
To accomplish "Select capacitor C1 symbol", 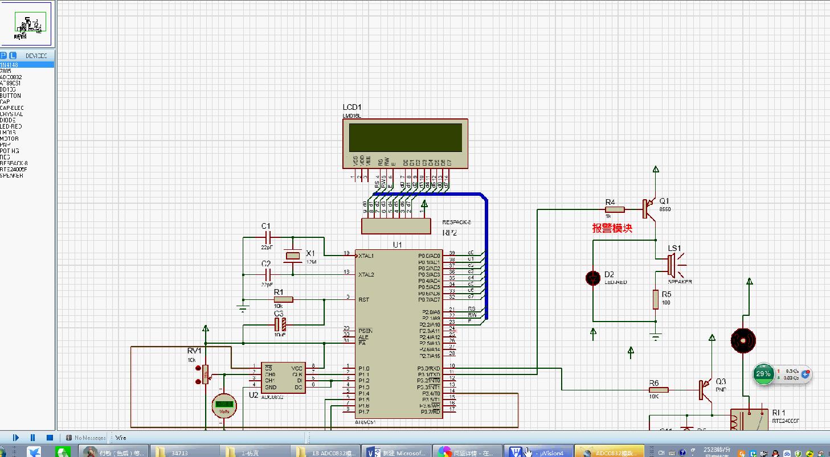I will [x=268, y=237].
